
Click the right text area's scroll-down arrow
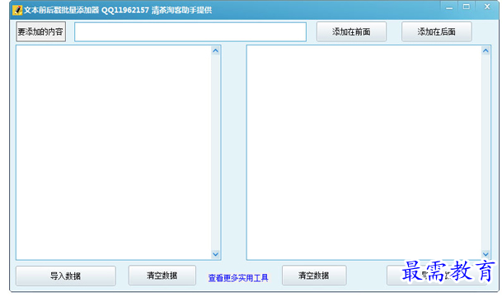486,254
